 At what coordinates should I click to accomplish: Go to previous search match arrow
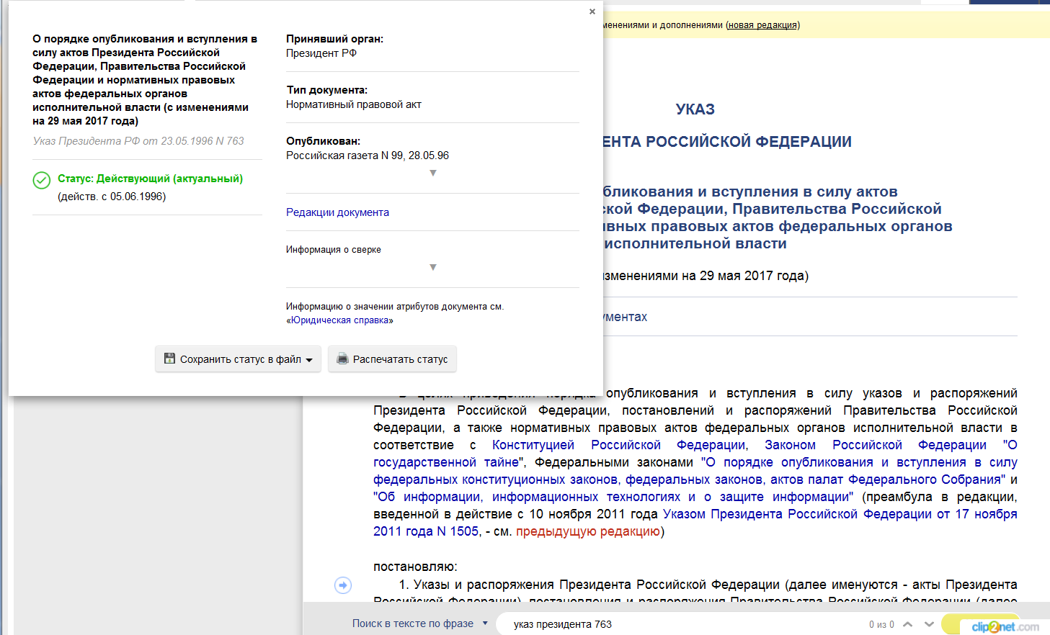[x=908, y=624]
